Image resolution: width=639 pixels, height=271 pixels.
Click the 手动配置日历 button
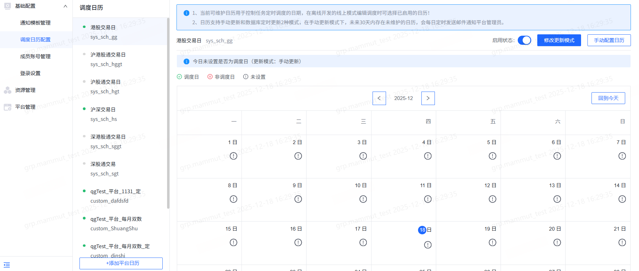pyautogui.click(x=609, y=40)
